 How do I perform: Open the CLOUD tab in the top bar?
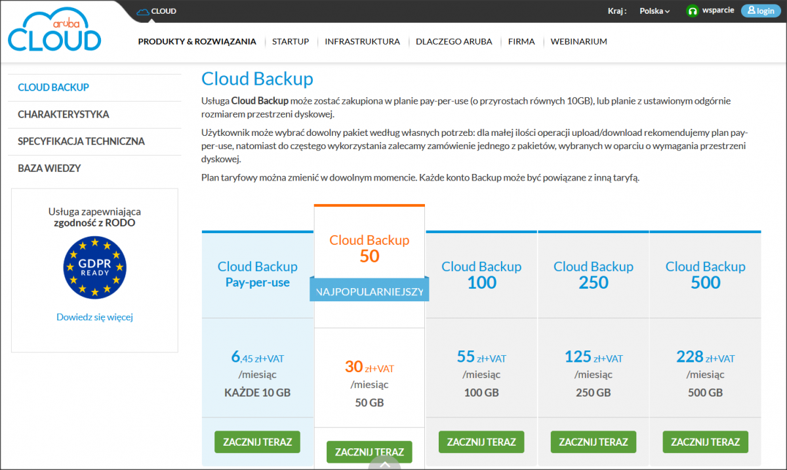tap(157, 11)
